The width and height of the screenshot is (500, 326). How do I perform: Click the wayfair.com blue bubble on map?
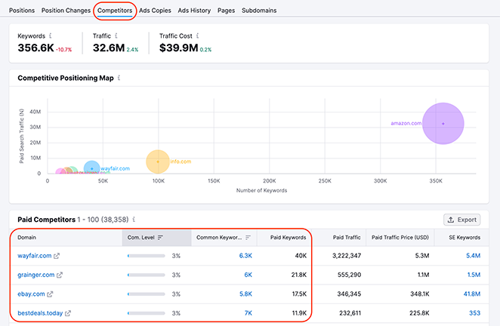tap(91, 169)
